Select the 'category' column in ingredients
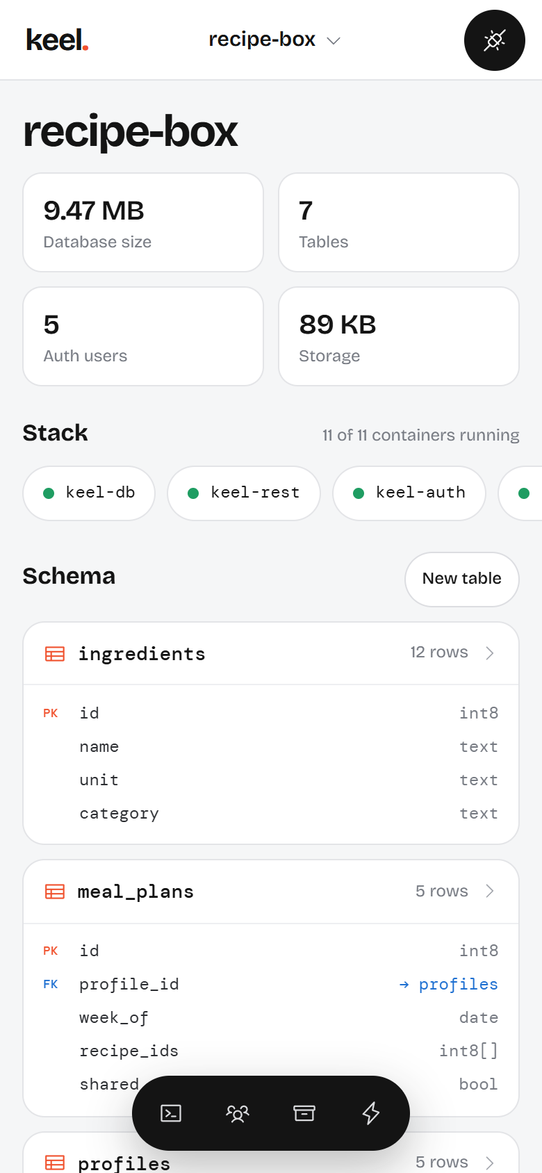The width and height of the screenshot is (542, 1173). coord(271,814)
